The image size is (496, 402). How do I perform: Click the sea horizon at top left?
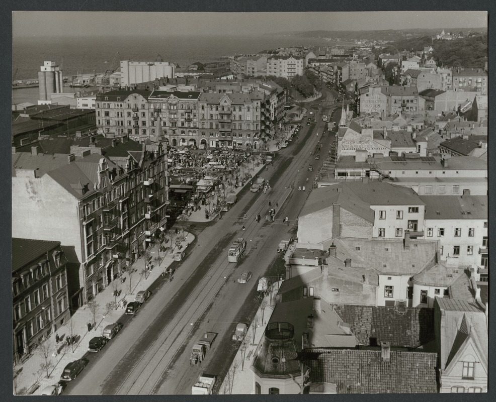(101, 50)
